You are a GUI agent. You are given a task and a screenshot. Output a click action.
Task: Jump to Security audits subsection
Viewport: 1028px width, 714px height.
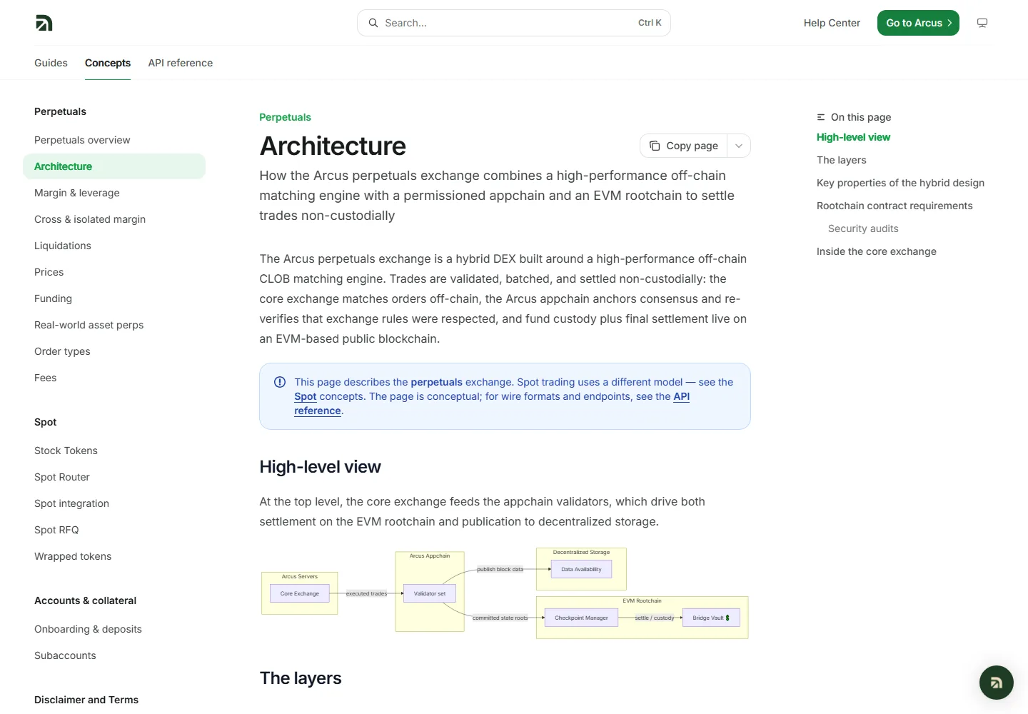[x=863, y=228]
